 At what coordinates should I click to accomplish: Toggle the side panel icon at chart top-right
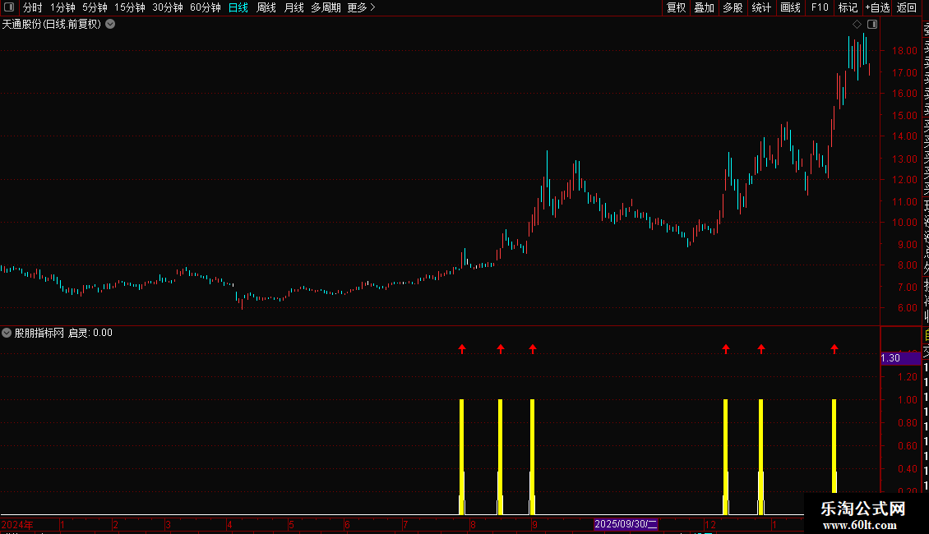pos(872,25)
